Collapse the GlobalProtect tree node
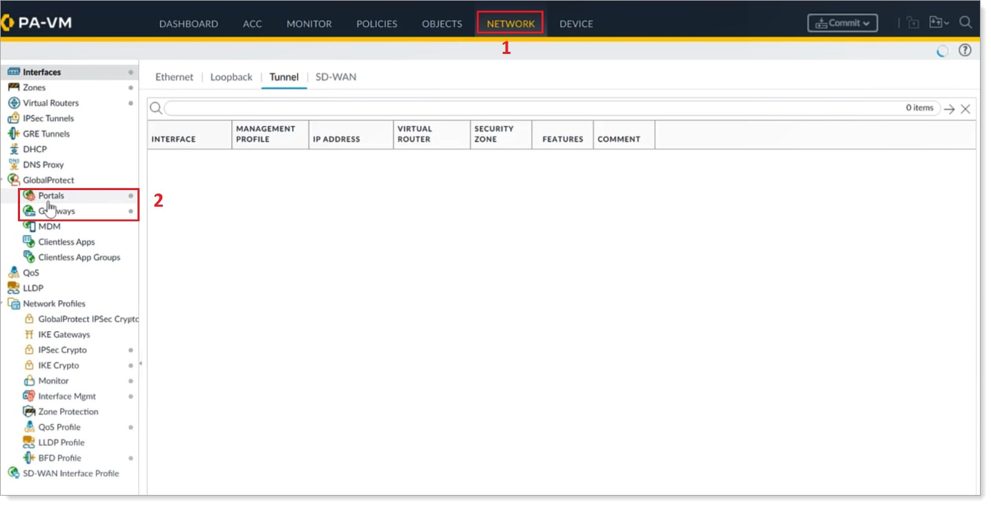The height and width of the screenshot is (506, 991). pos(3,180)
